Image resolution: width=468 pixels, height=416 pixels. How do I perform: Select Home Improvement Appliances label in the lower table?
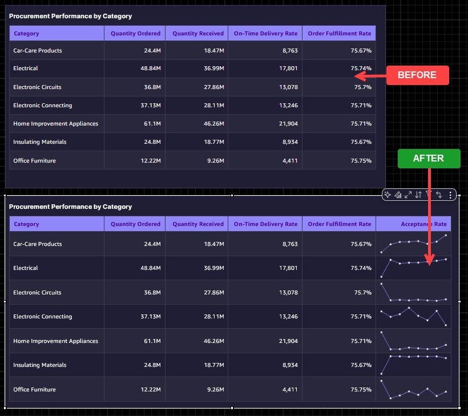tap(56, 341)
